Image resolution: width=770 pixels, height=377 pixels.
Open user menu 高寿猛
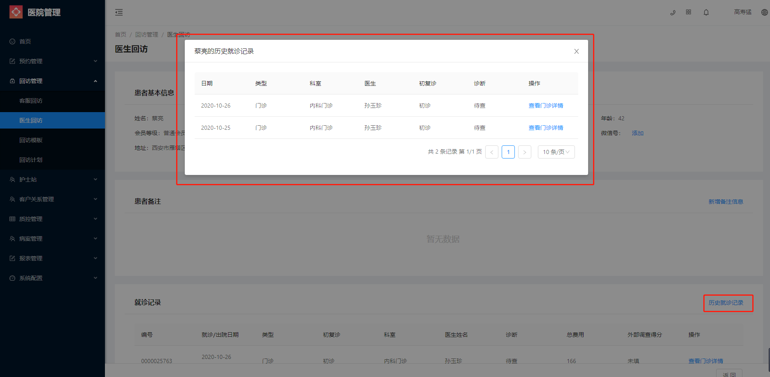(x=743, y=12)
